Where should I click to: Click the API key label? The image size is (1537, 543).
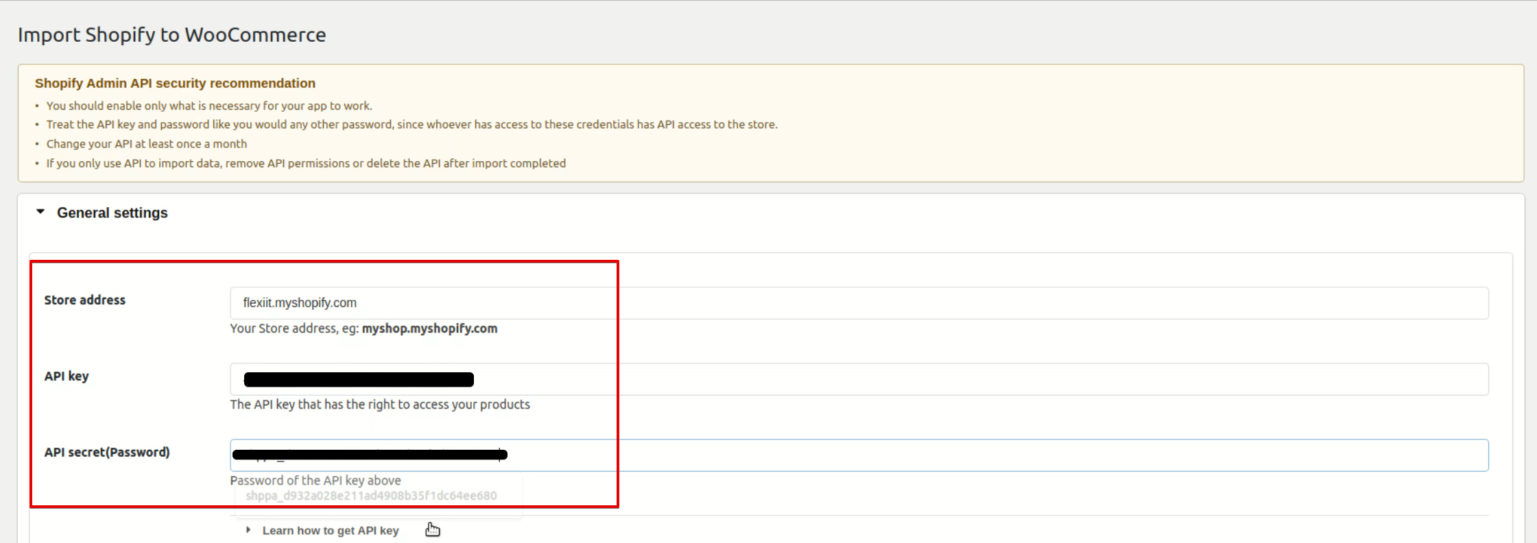[67, 376]
